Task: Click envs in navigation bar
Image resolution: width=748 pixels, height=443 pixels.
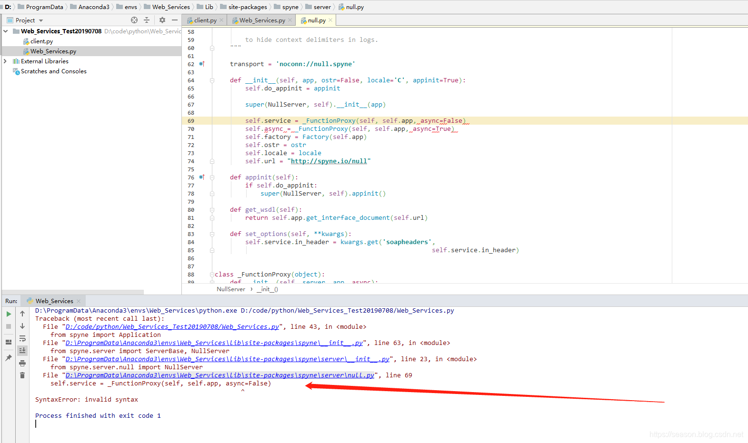Action: [127, 7]
